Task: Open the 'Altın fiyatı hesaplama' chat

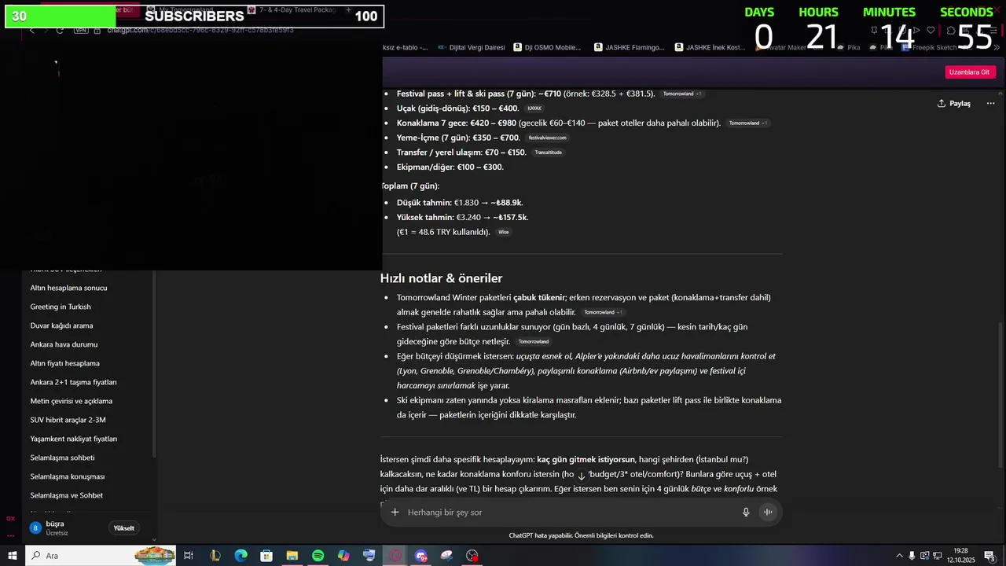Action: coord(64,363)
